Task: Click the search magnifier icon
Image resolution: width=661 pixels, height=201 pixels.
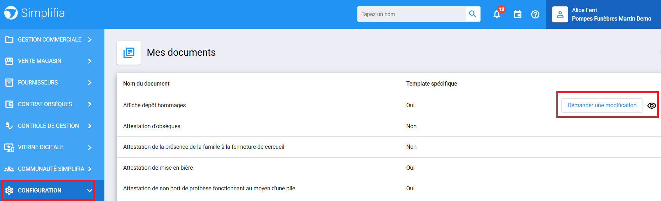Action: (472, 14)
